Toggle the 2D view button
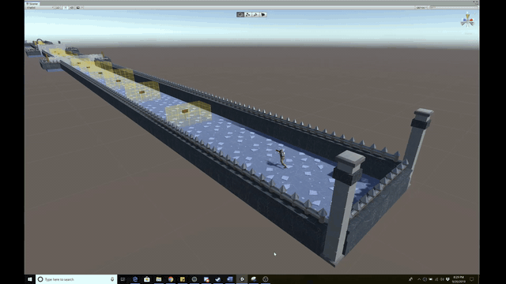Image resolution: width=506 pixels, height=284 pixels. tap(58, 7)
